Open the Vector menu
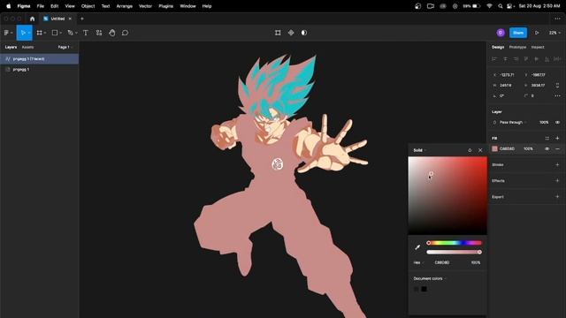 coord(145,6)
